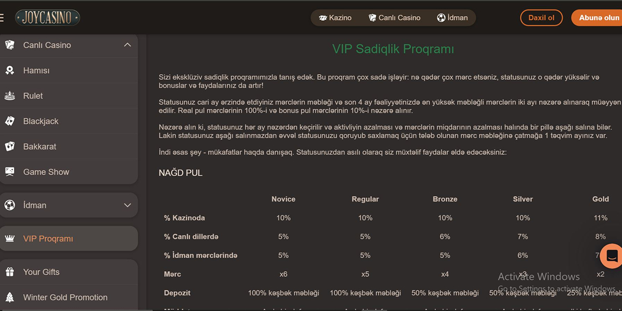Select Hamısı in the sidebar
Viewport: 622px width, 311px height.
coord(36,70)
